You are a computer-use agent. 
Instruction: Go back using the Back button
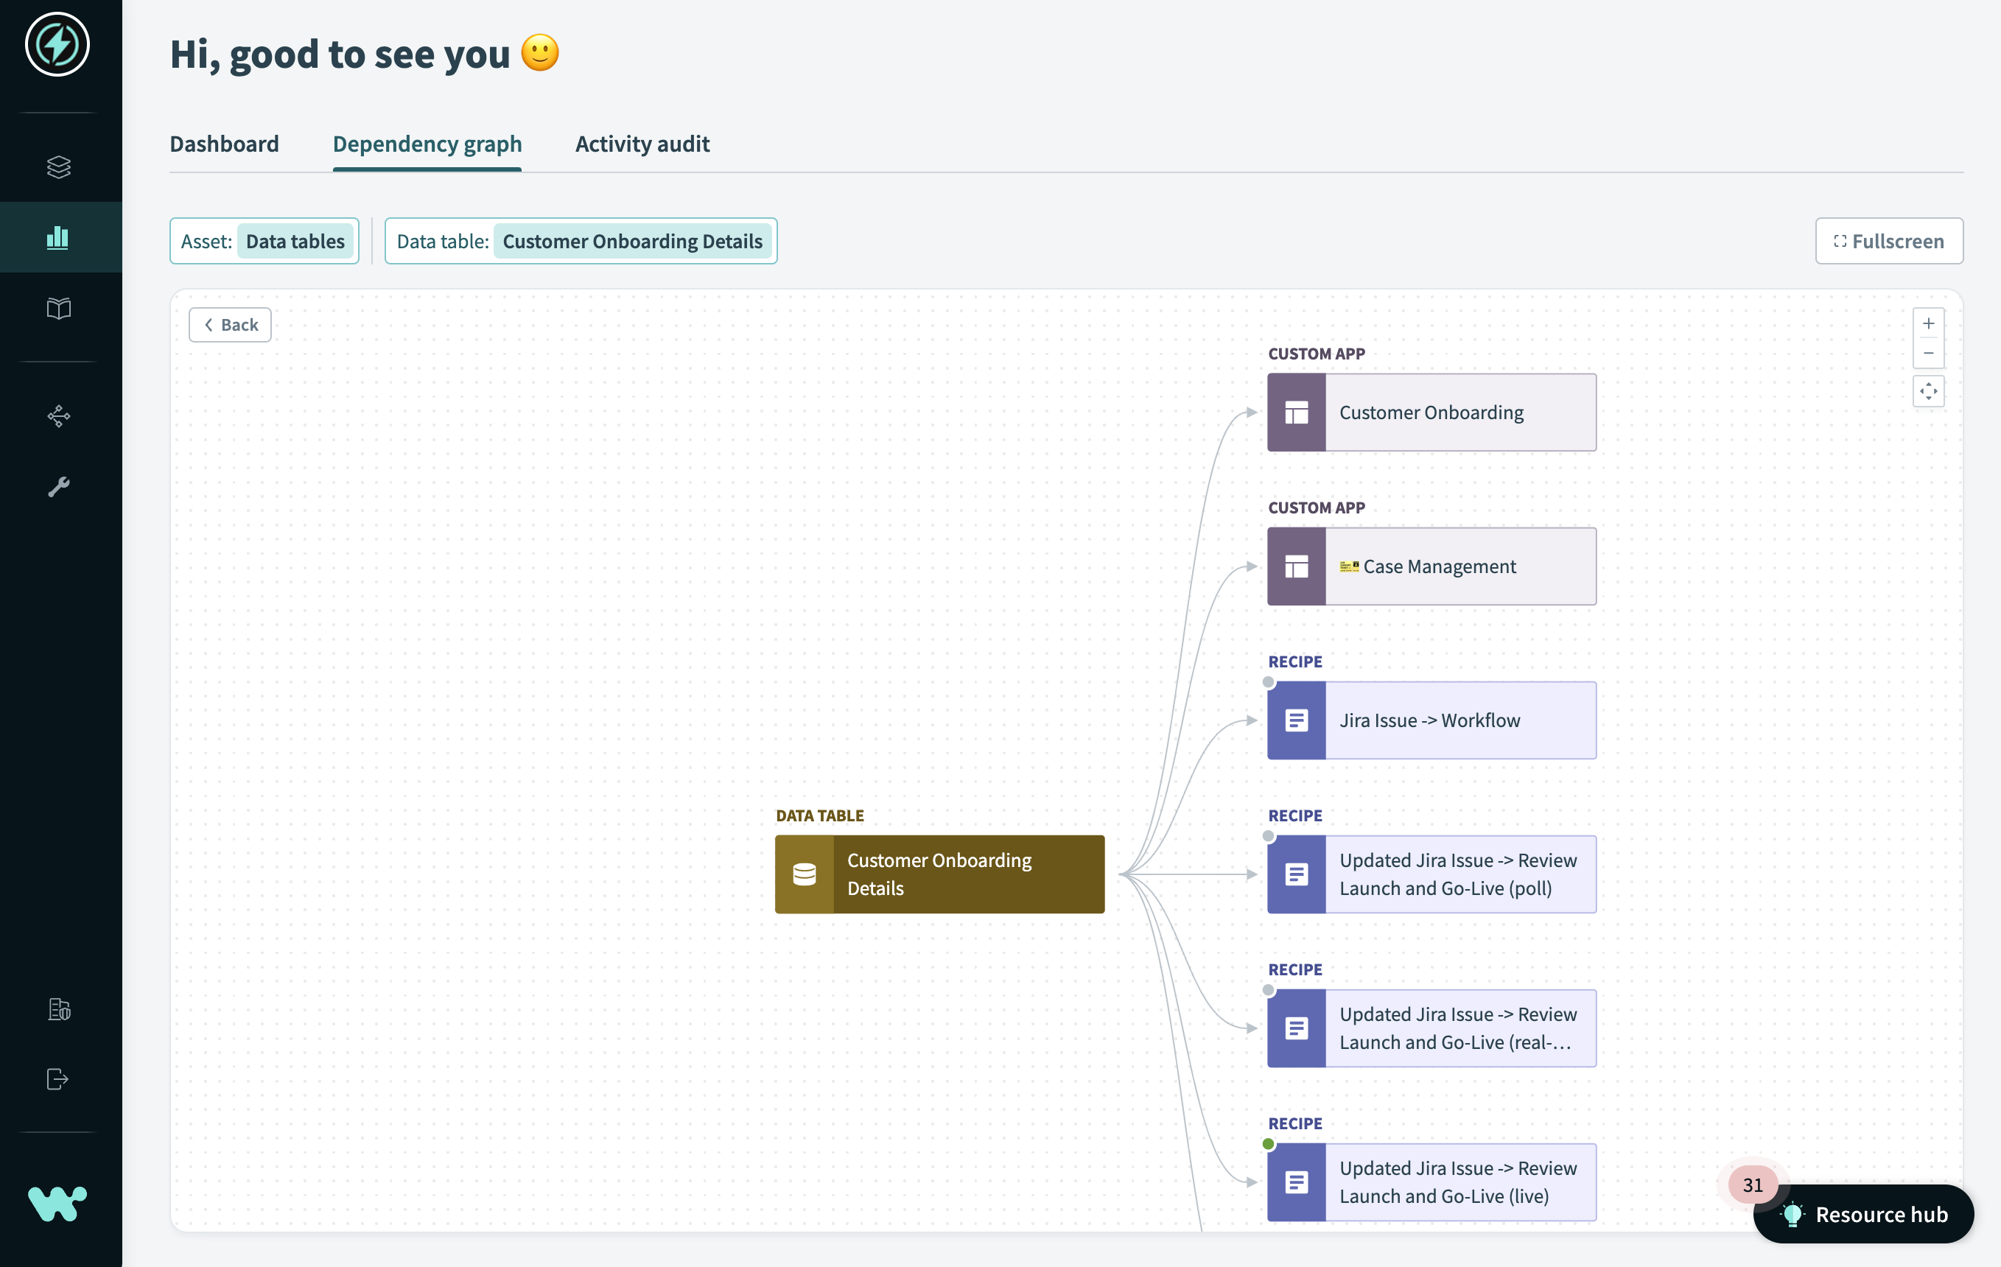tap(230, 325)
